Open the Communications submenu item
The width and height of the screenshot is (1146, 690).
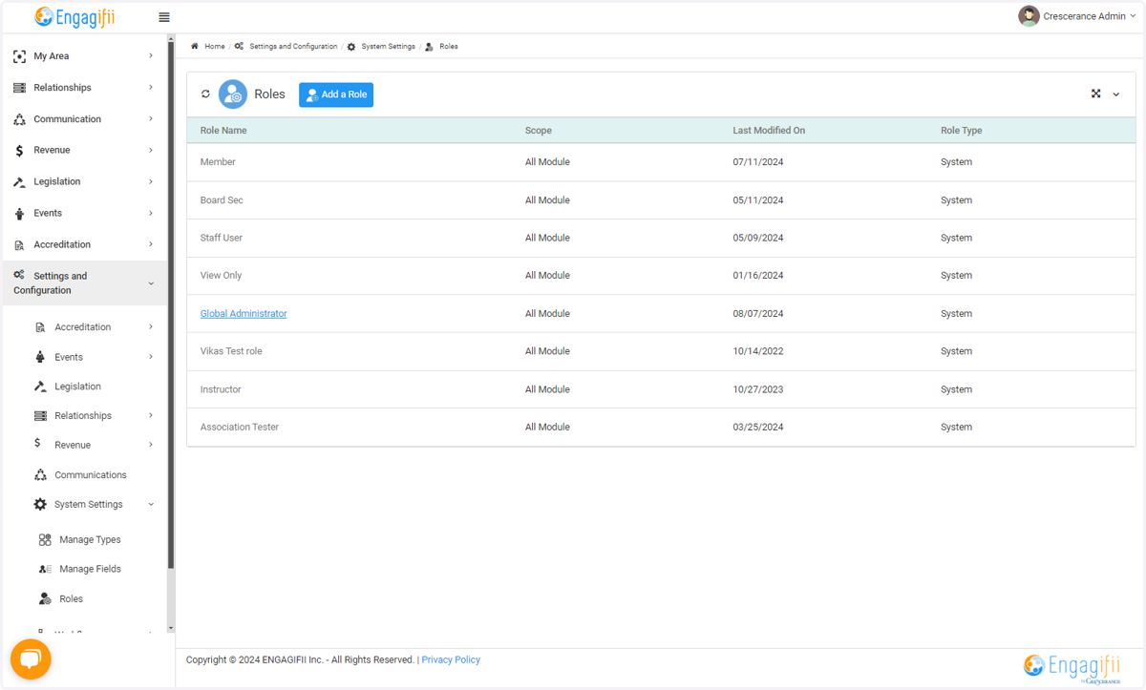point(91,475)
